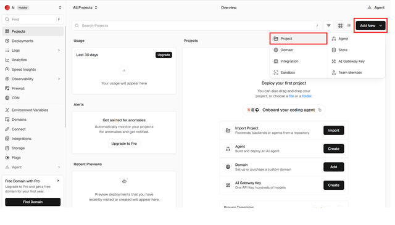The width and height of the screenshot is (395, 225).
Task: Open the All Projects dropdown
Action: [85, 7]
